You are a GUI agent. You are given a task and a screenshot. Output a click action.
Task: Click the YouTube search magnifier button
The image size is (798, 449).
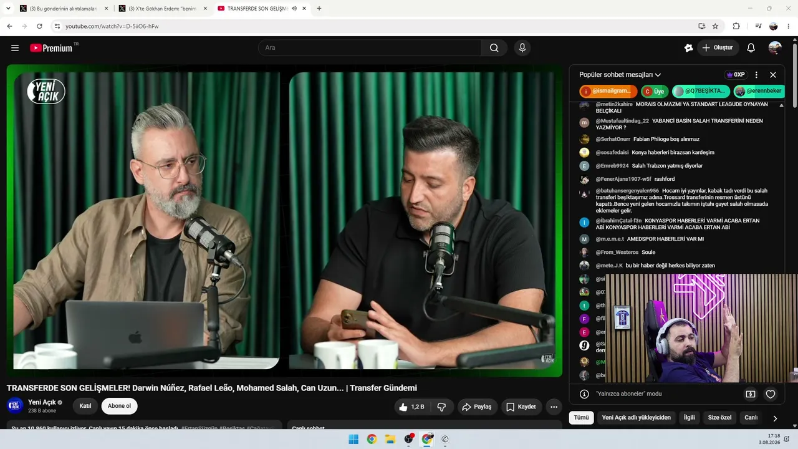494,48
